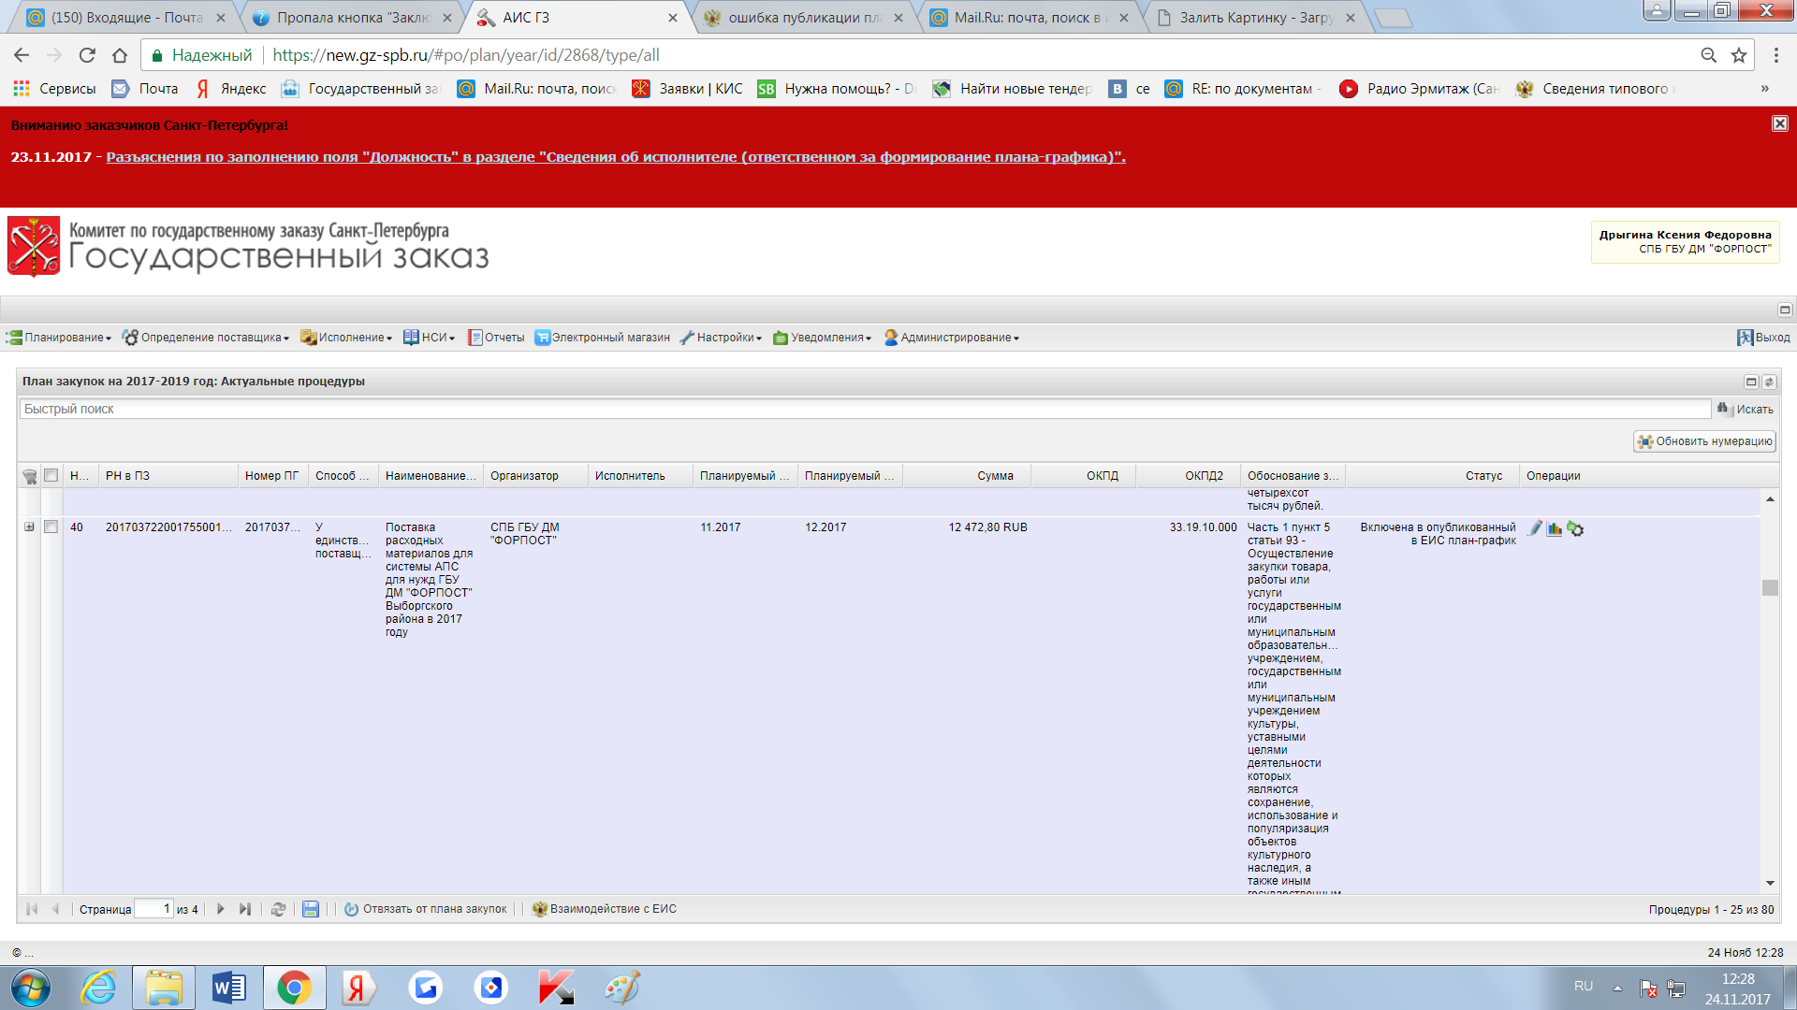The height and width of the screenshot is (1010, 1797).
Task: Check the select-all checkbox in the table header
Action: coord(51,475)
